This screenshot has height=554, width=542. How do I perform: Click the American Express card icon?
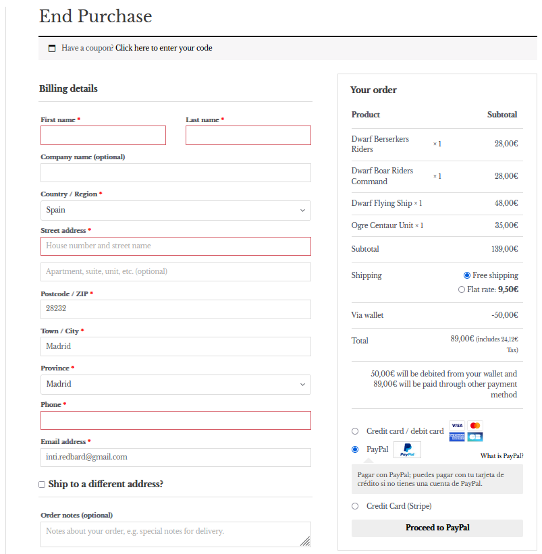(x=457, y=437)
